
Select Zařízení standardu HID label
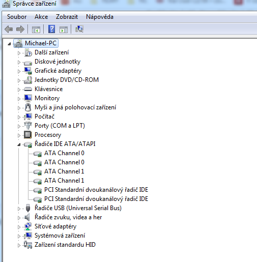[65, 245]
